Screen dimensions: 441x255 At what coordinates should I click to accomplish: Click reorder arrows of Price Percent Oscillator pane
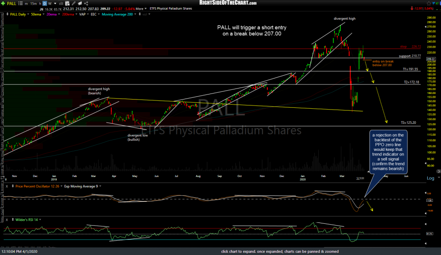coord(12,186)
